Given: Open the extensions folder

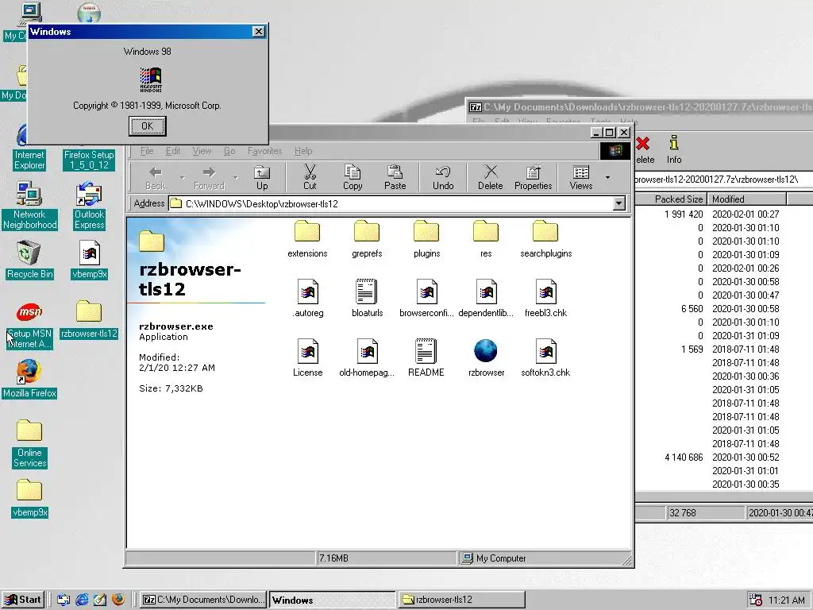Looking at the screenshot, I should [x=307, y=239].
